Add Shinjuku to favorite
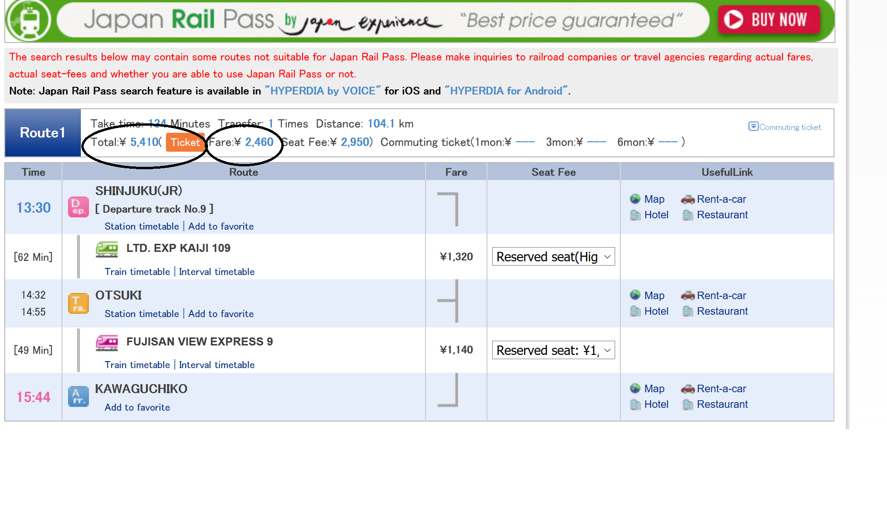This screenshot has width=887, height=517. pos(221,226)
